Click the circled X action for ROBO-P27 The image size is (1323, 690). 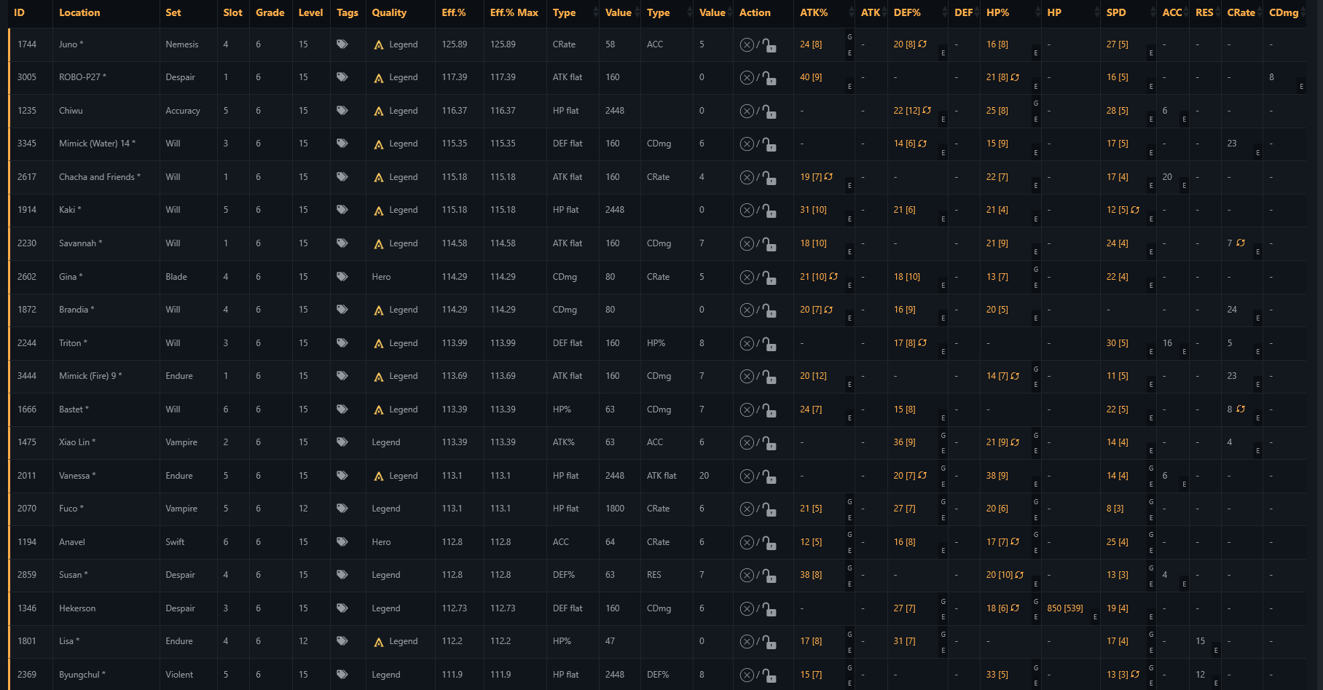[x=747, y=78]
